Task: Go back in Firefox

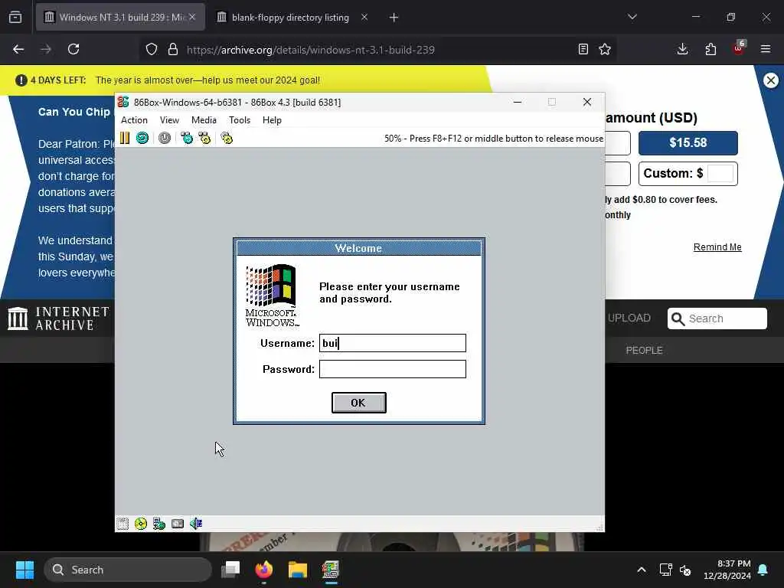Action: (18, 49)
